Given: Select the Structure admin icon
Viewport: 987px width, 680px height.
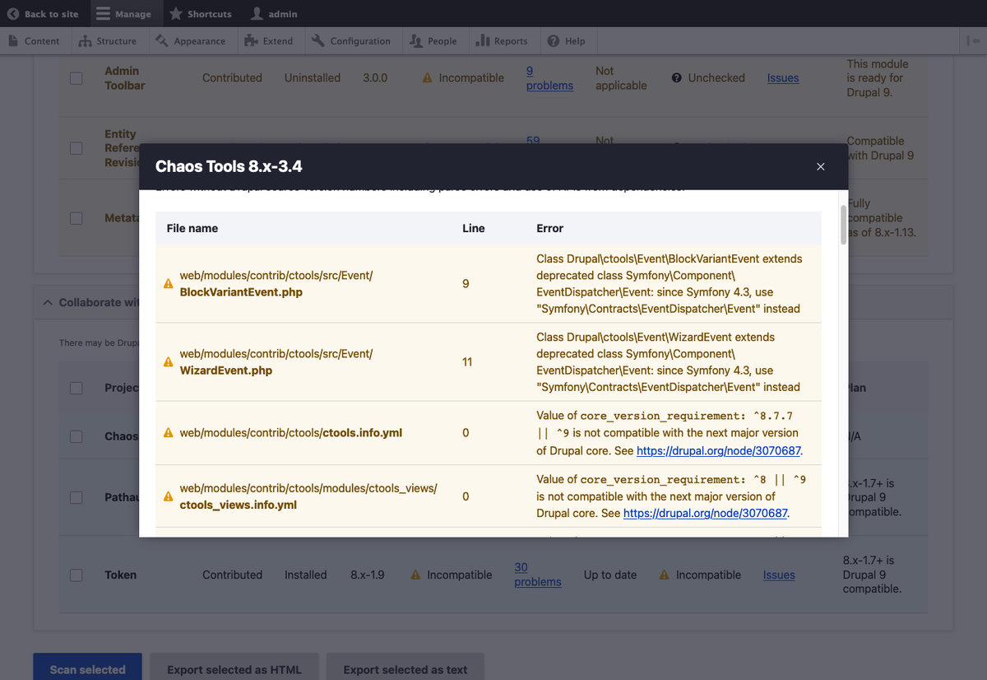Looking at the screenshot, I should (86, 40).
